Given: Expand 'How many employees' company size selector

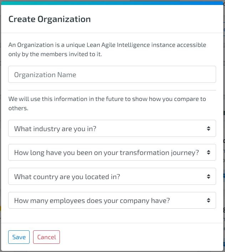Looking at the screenshot, I should pos(112,200).
